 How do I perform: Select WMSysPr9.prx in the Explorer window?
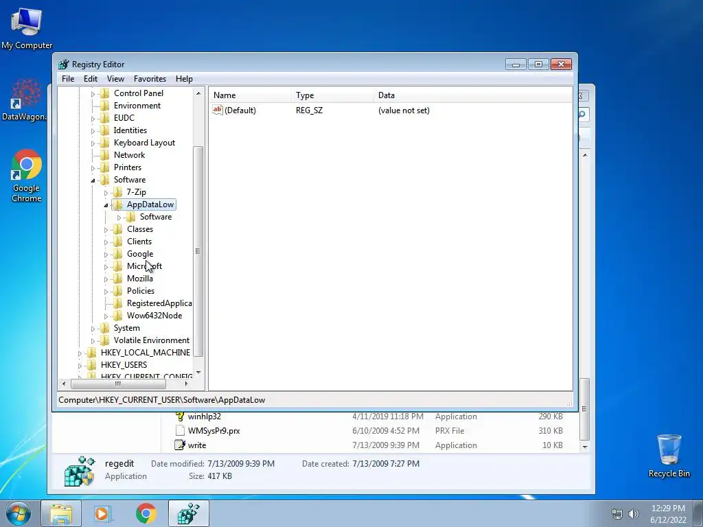[214, 431]
